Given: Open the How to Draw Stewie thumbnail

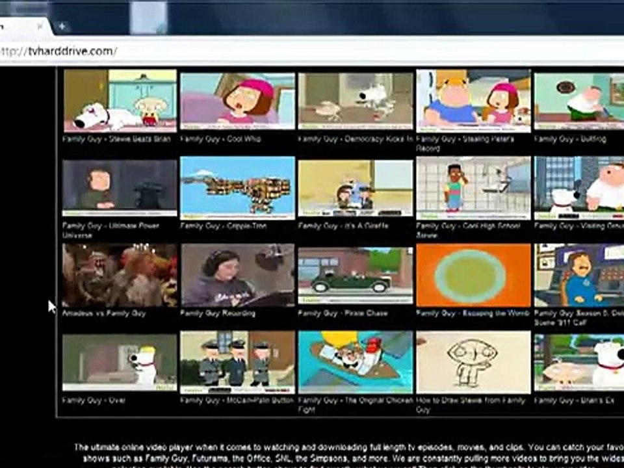Looking at the screenshot, I should click(x=473, y=362).
